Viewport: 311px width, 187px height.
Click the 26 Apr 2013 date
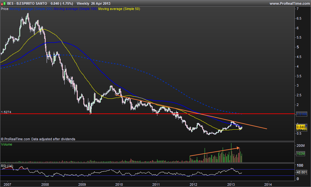101,3
